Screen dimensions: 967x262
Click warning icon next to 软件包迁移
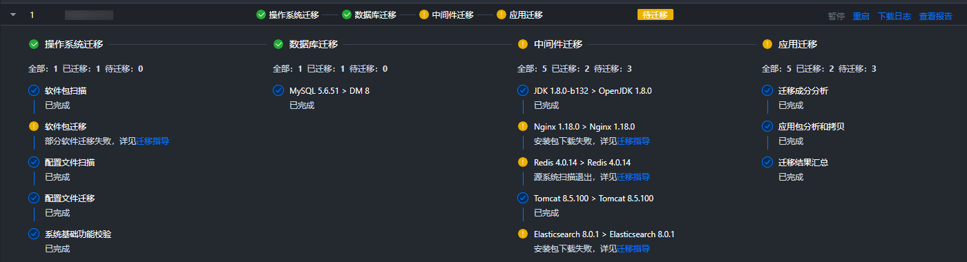tap(34, 126)
